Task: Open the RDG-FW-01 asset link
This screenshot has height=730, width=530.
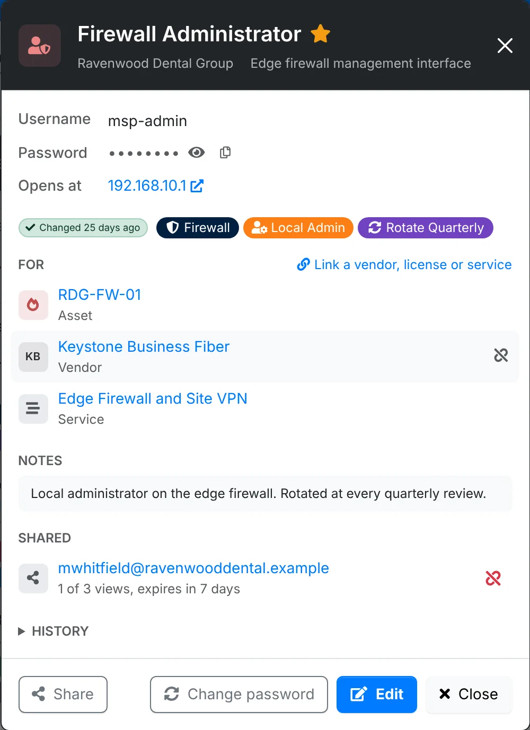Action: (x=100, y=295)
